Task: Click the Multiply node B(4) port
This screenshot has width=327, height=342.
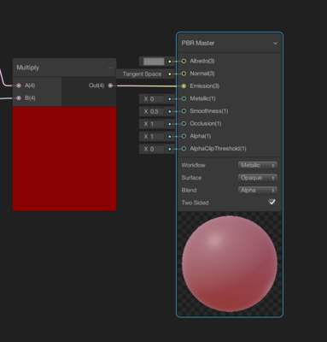Action: (x=19, y=98)
